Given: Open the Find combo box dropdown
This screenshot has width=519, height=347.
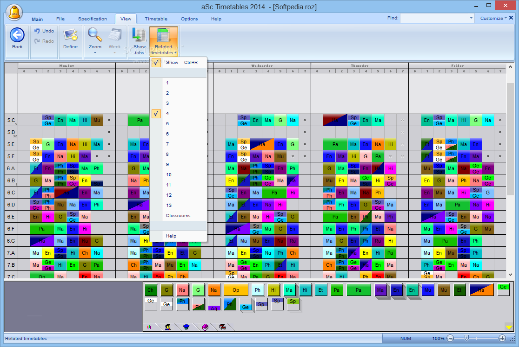Looking at the screenshot, I should [471, 18].
